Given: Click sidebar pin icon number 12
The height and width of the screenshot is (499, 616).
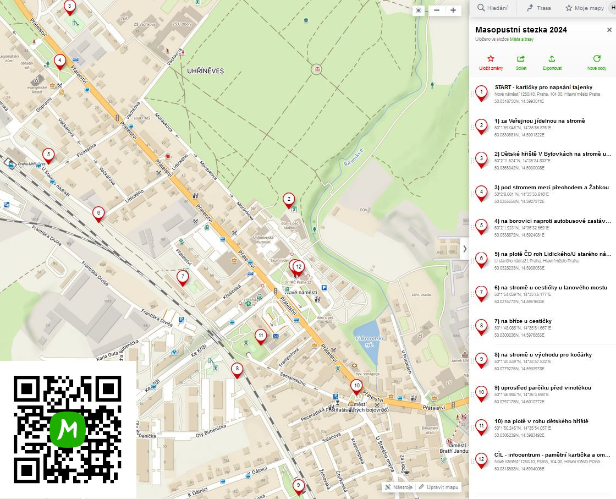Looking at the screenshot, I should click(481, 460).
